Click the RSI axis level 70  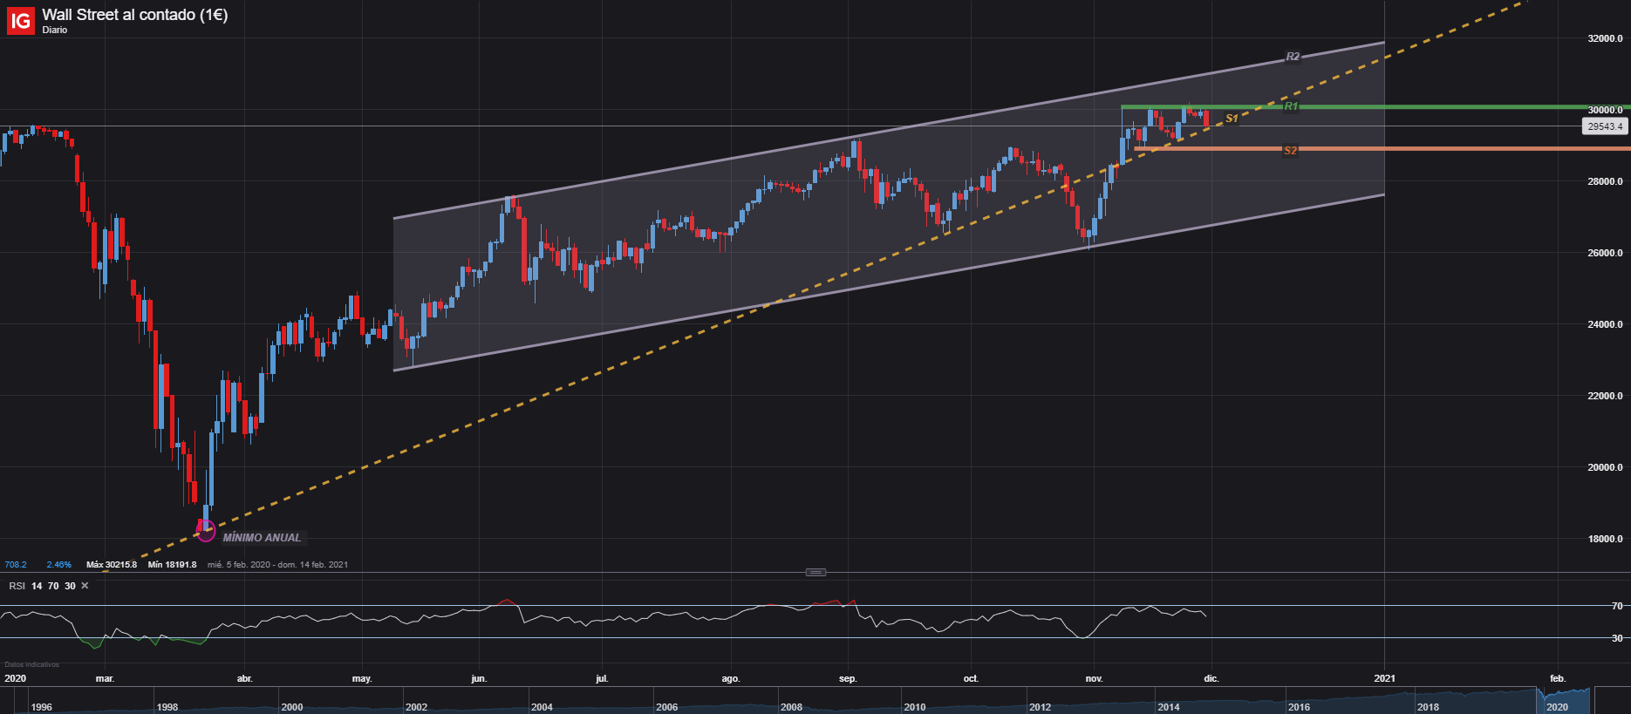coord(1617,606)
